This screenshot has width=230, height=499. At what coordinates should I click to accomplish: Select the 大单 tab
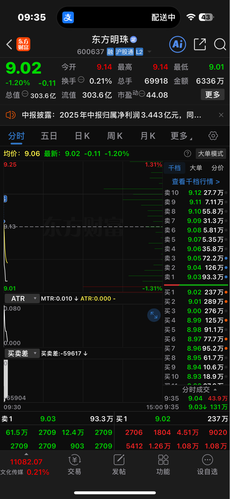point(196,168)
